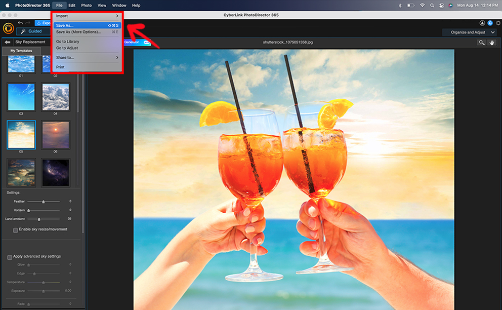Select the hand pan tool
This screenshot has height=310, width=502.
click(492, 43)
